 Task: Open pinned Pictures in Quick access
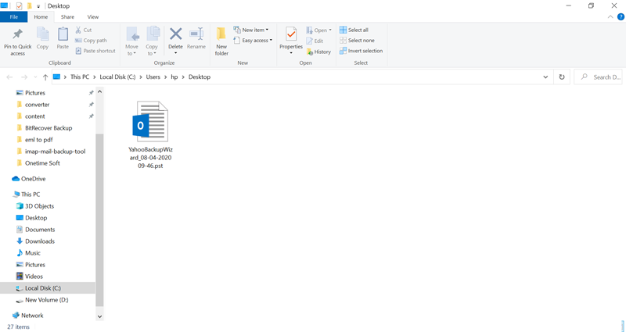35,92
